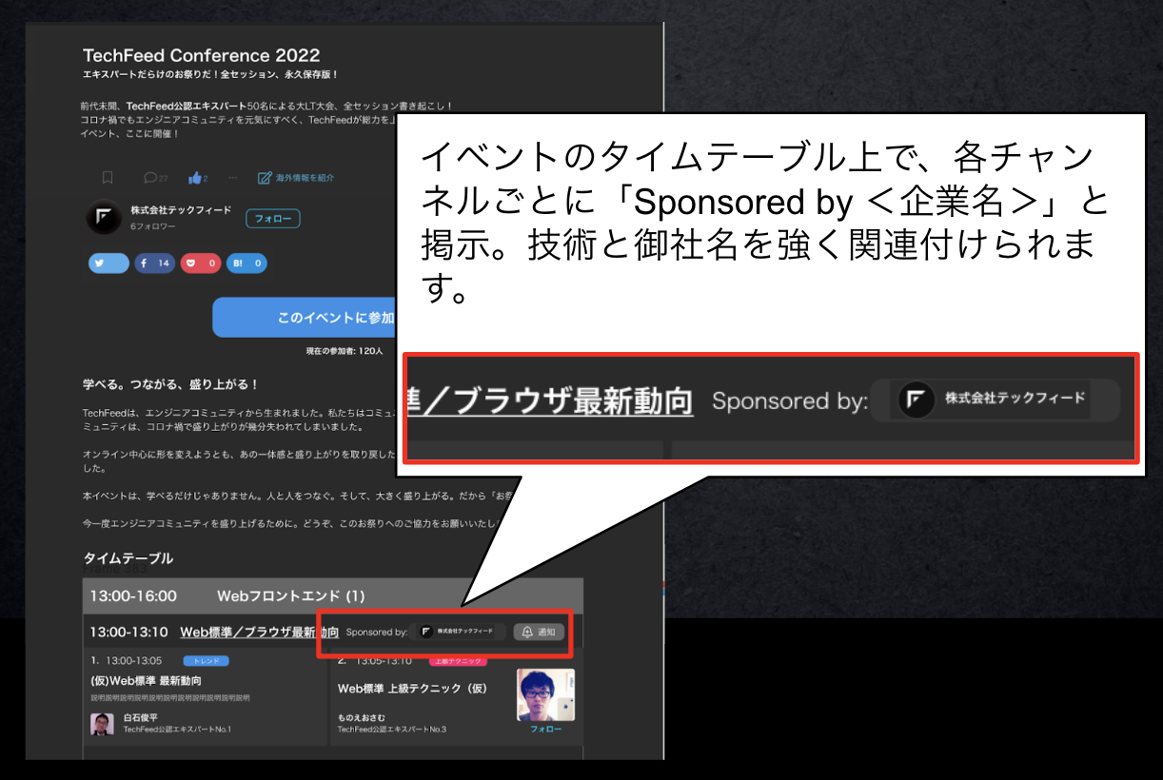Open the 株式会社テックフィード organizer name

point(181,210)
